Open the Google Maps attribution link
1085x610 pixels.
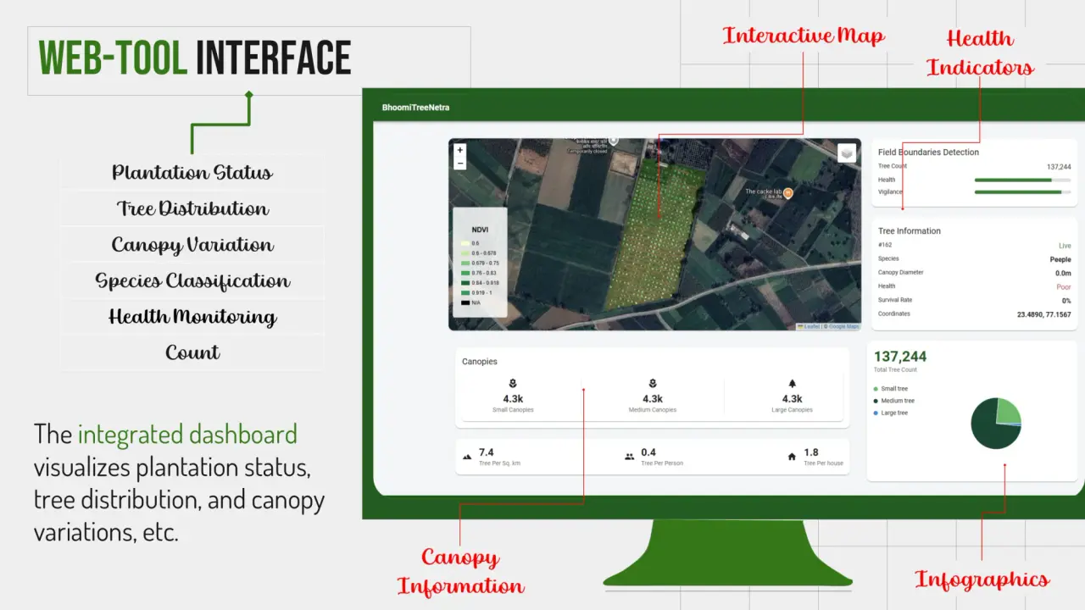pos(843,326)
